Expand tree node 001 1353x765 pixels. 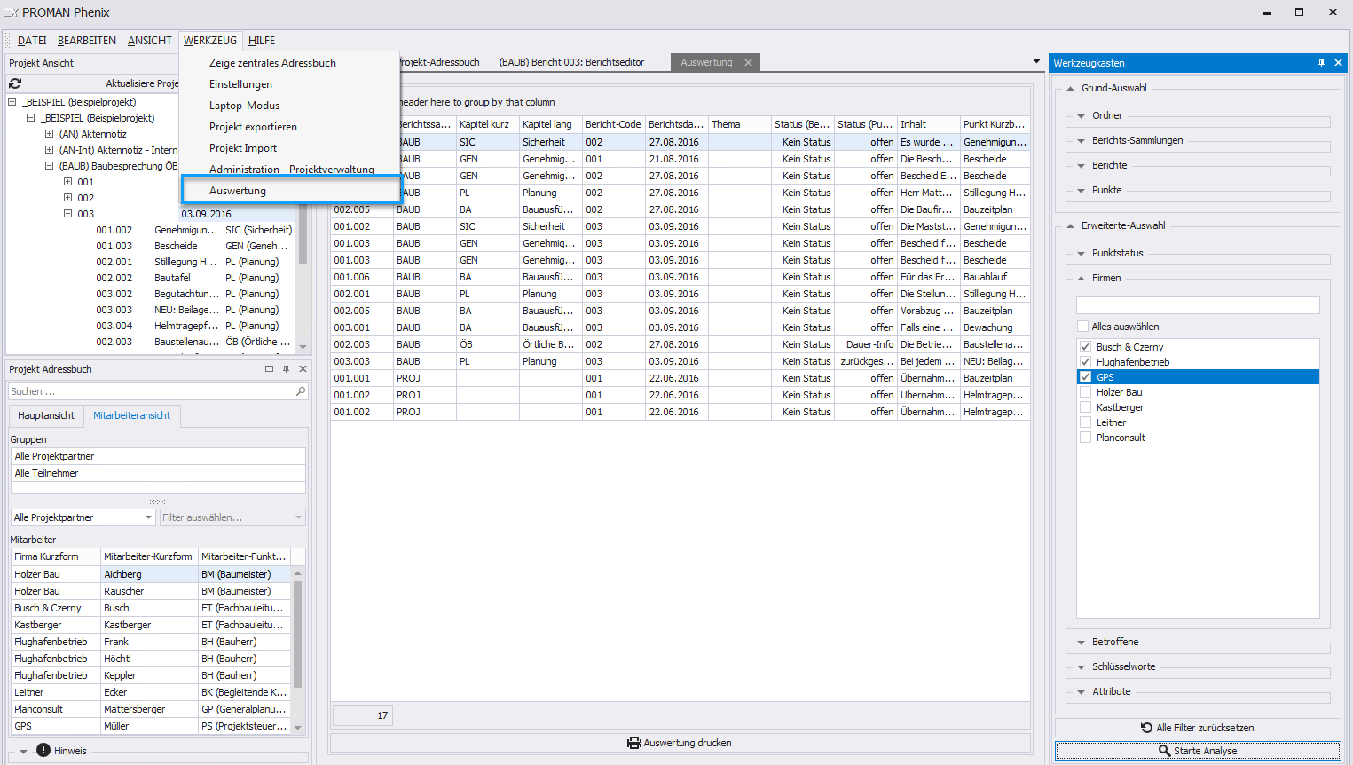click(67, 182)
